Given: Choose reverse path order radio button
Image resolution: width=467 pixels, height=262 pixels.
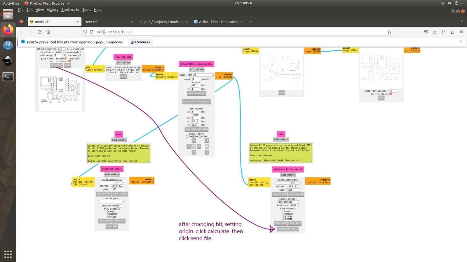Looking at the screenshot, I should click(78, 59).
